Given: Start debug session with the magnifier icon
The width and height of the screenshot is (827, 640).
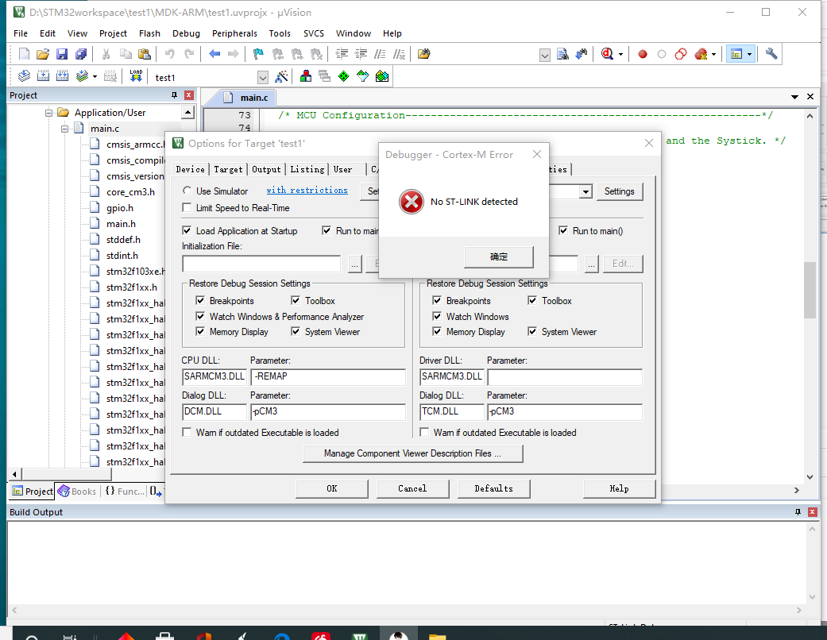Looking at the screenshot, I should pyautogui.click(x=607, y=54).
